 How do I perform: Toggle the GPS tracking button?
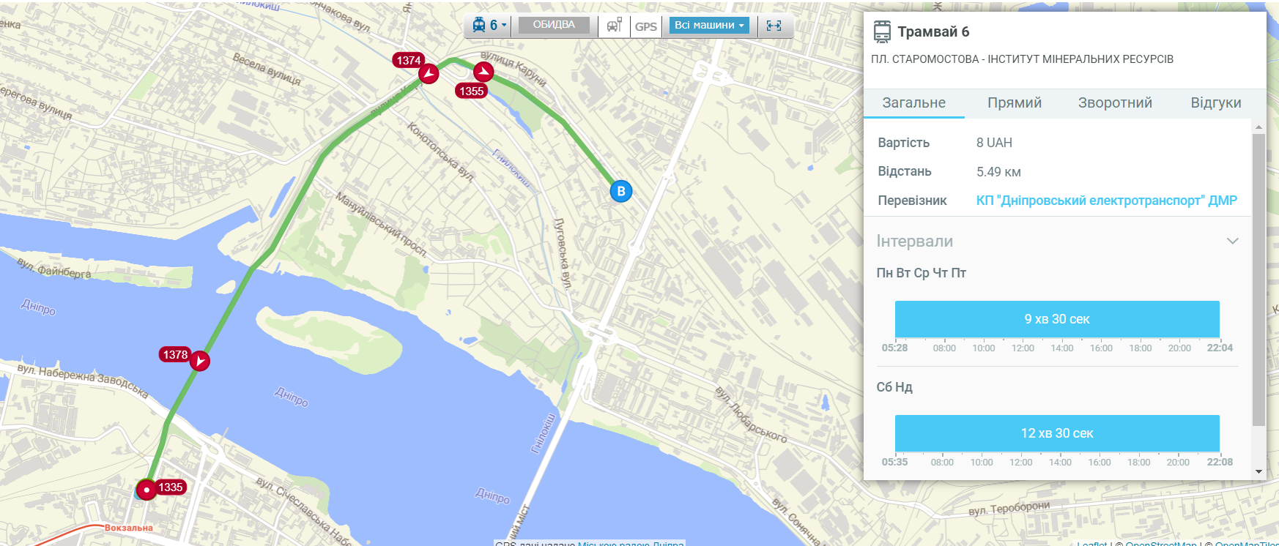point(645,26)
